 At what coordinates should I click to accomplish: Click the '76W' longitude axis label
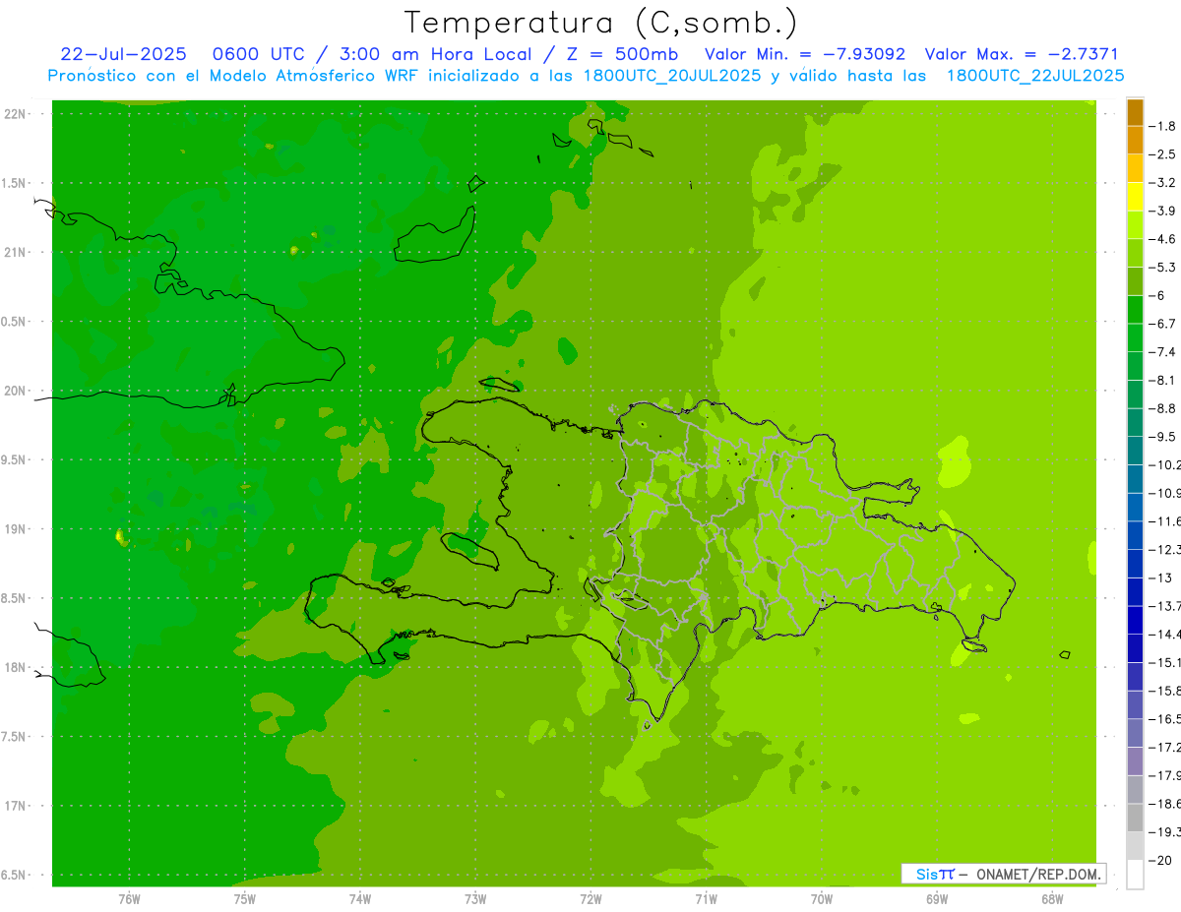(x=129, y=899)
